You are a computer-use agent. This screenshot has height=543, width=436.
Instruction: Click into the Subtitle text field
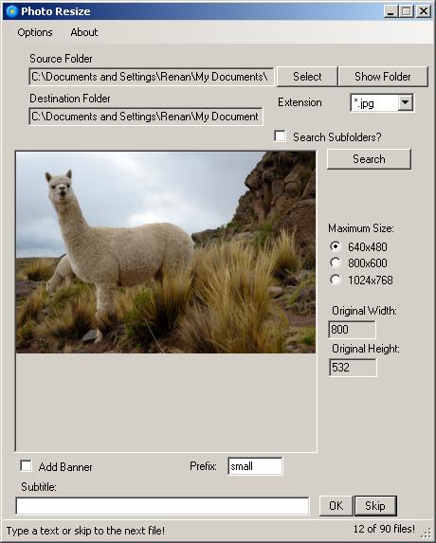pos(162,506)
